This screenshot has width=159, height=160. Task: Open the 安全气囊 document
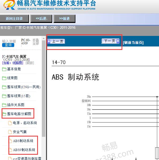(x=20, y=132)
